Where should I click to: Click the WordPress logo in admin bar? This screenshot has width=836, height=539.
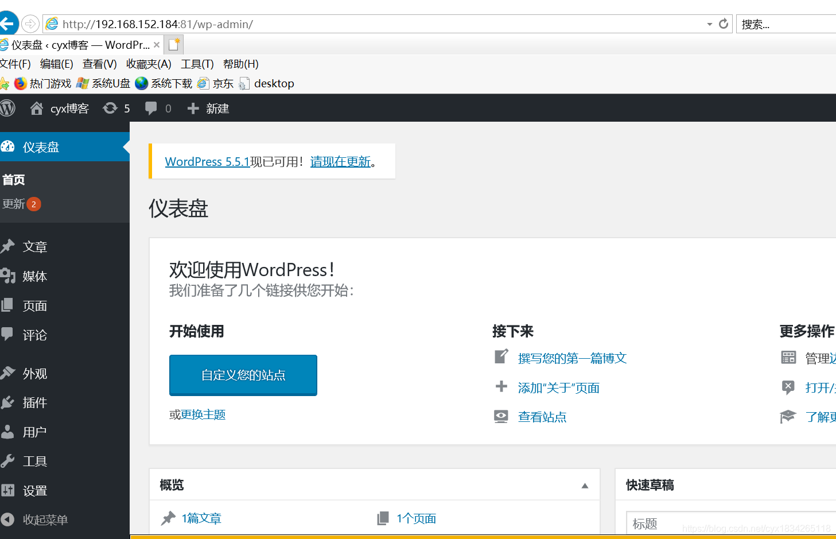(7, 108)
